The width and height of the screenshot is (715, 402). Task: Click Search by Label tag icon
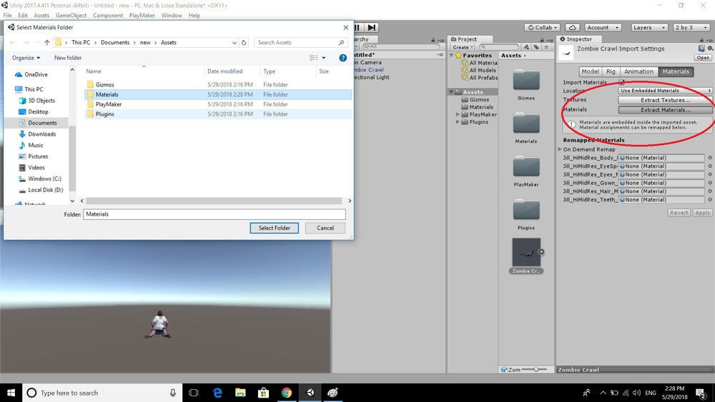(x=536, y=47)
